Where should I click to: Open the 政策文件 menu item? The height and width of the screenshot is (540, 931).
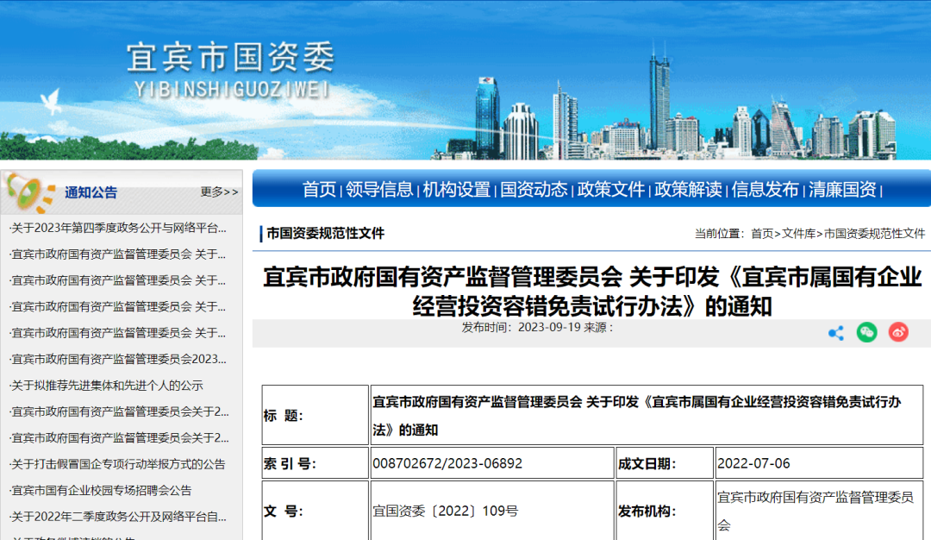(x=611, y=190)
